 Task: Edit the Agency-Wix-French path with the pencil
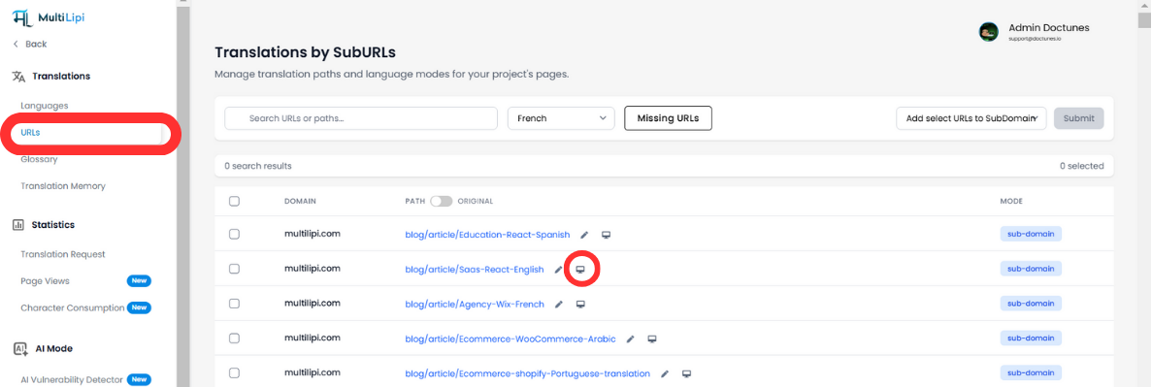click(559, 304)
